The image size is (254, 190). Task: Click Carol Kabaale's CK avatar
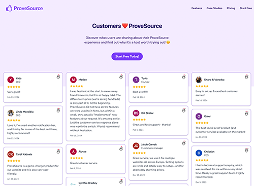point(11,154)
